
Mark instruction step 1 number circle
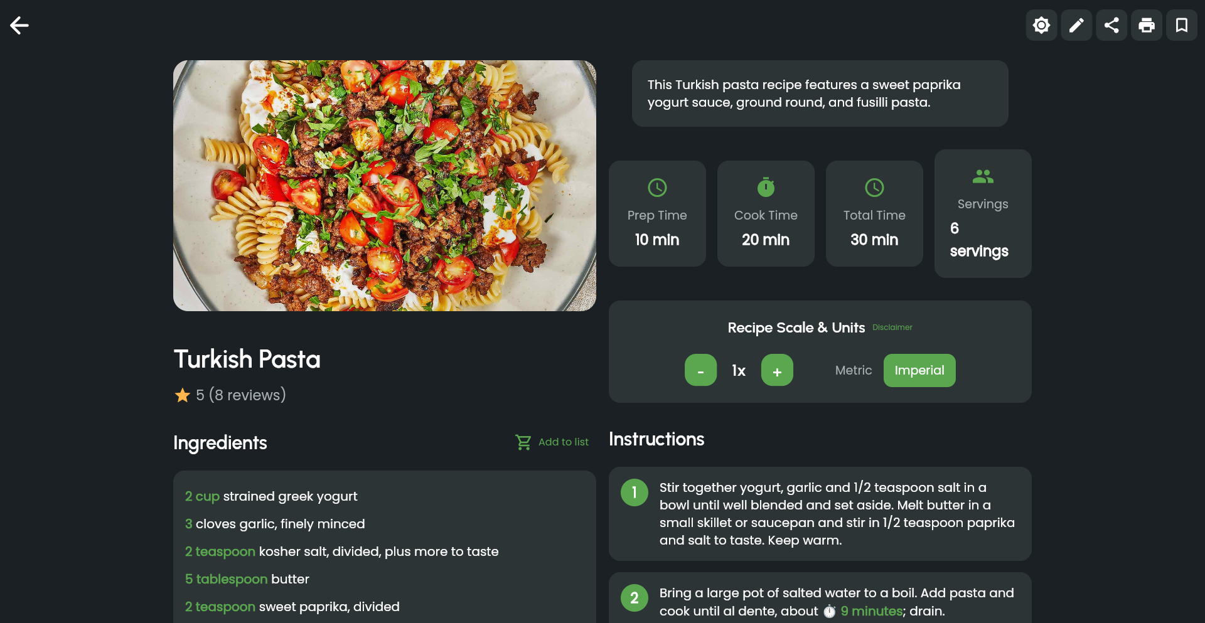[635, 493]
